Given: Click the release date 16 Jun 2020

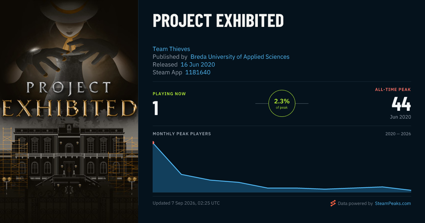Looking at the screenshot, I should pos(198,64).
